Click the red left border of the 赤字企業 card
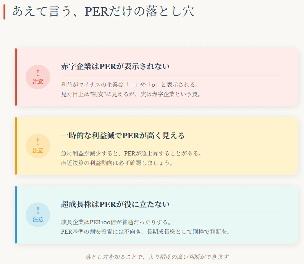Screen dimensions: 304x264 tap(16, 77)
